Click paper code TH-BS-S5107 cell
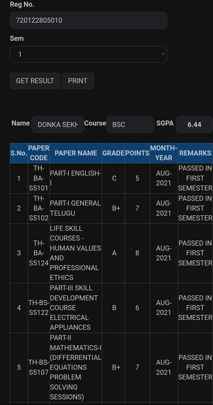 point(38,367)
